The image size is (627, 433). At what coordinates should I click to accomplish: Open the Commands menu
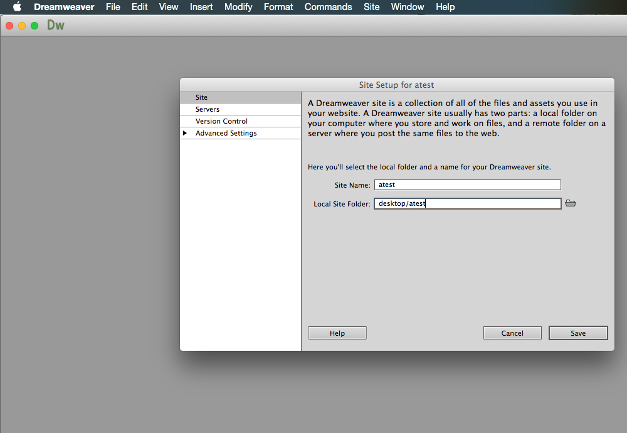pos(328,7)
